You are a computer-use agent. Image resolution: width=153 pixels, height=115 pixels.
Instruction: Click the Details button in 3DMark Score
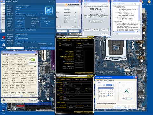pos(88,30)
